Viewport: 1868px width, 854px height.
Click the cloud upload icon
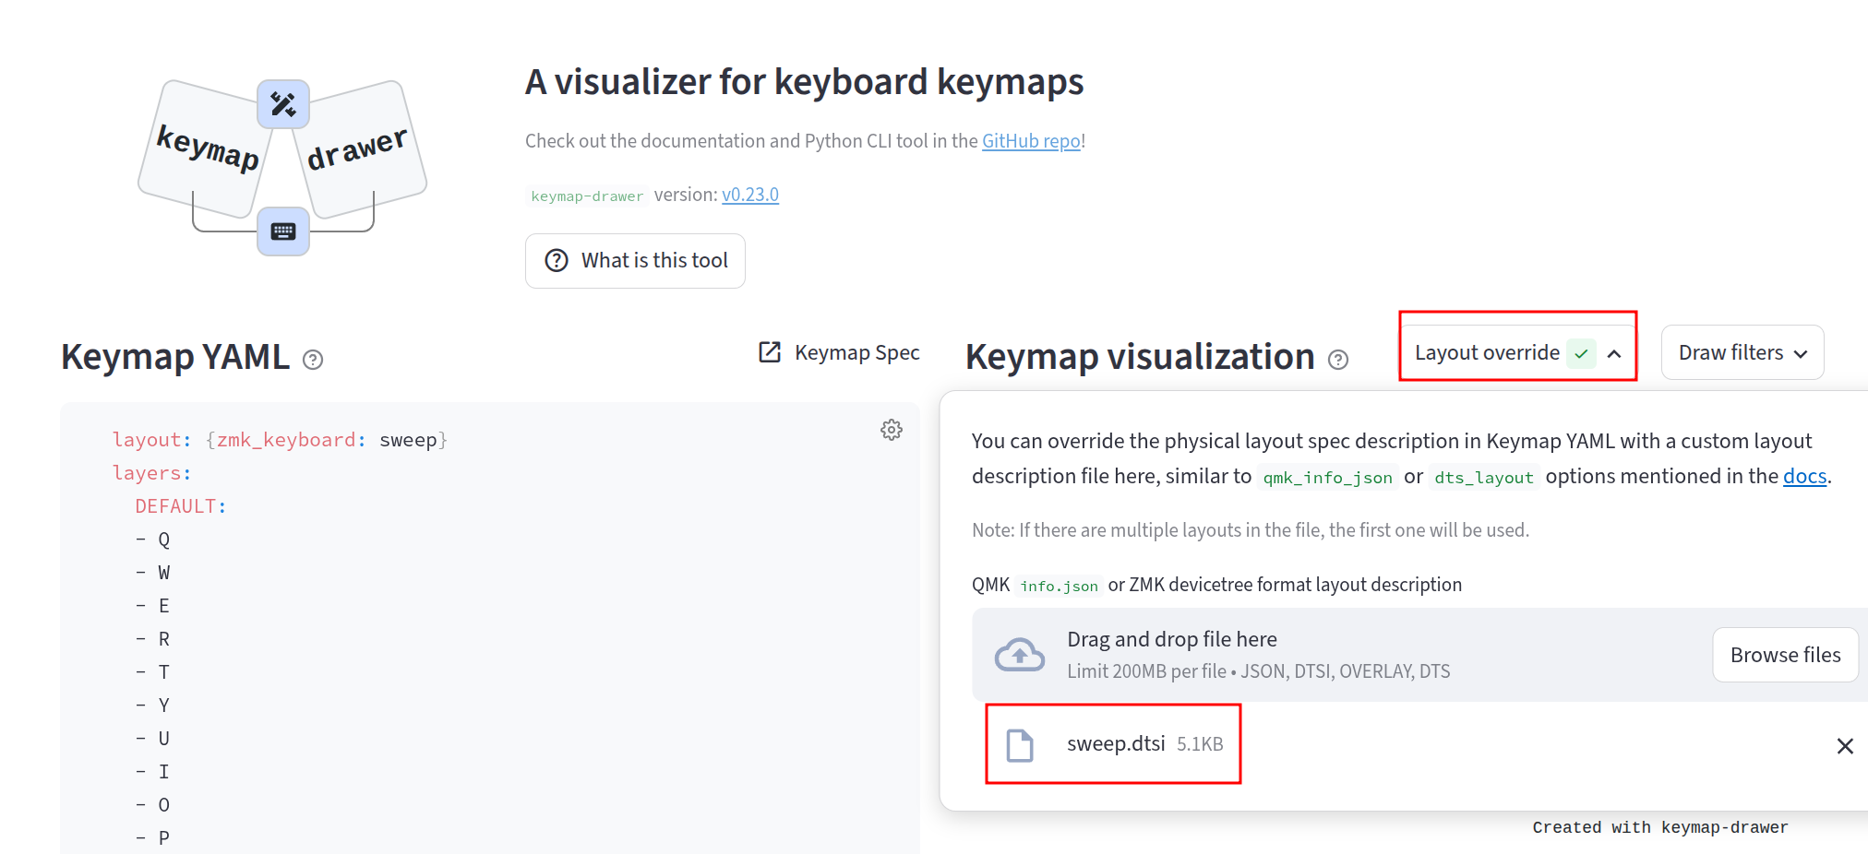(x=1020, y=654)
